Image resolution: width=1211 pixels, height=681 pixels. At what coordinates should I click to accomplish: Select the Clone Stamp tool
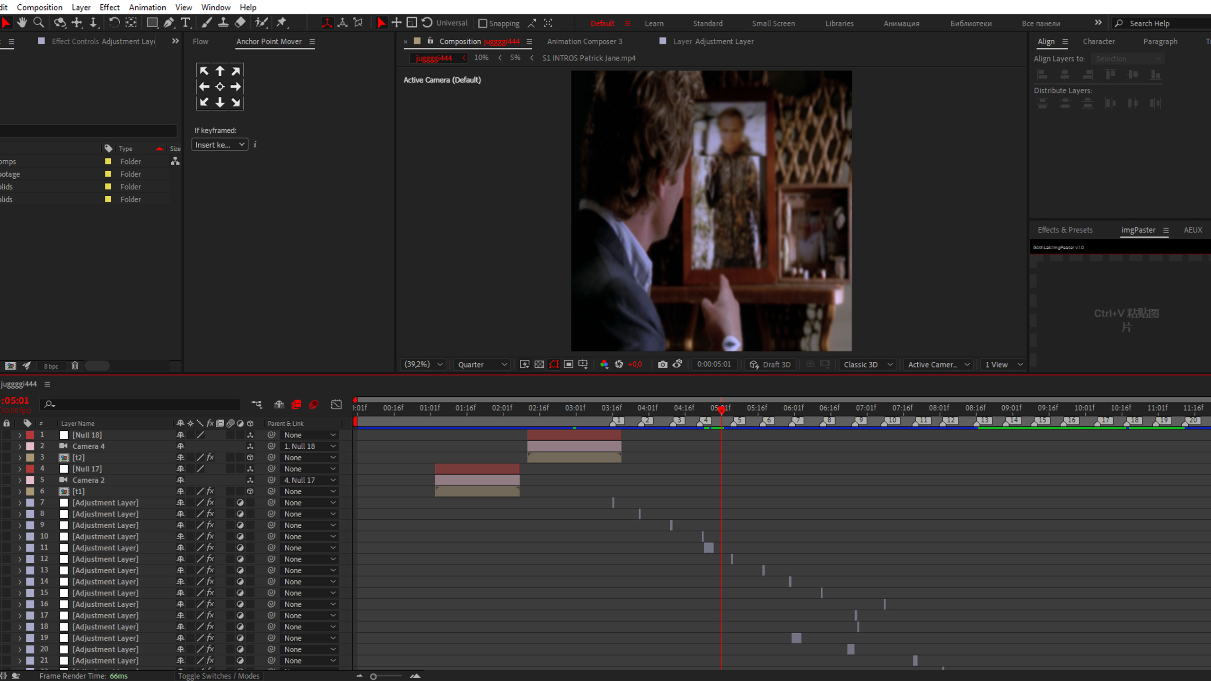[223, 23]
